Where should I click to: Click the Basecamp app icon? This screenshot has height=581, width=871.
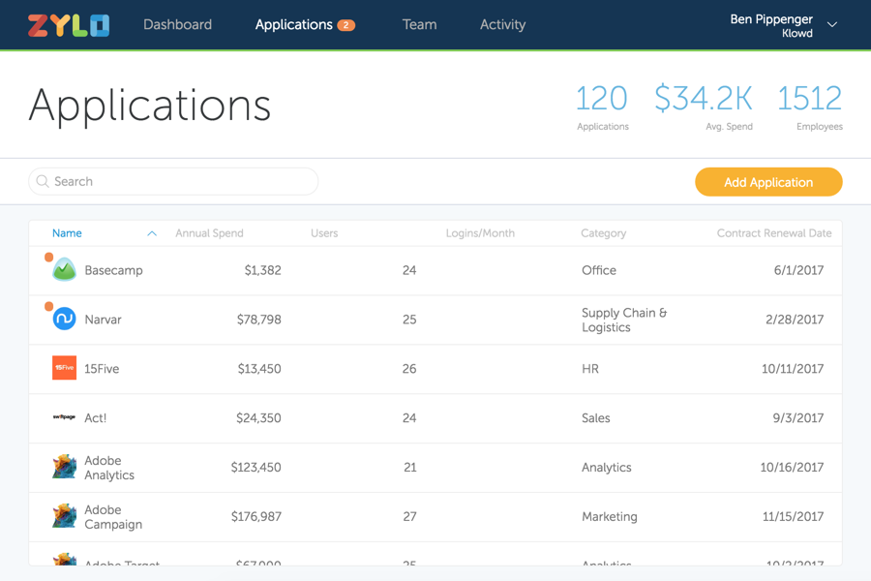coord(64,270)
